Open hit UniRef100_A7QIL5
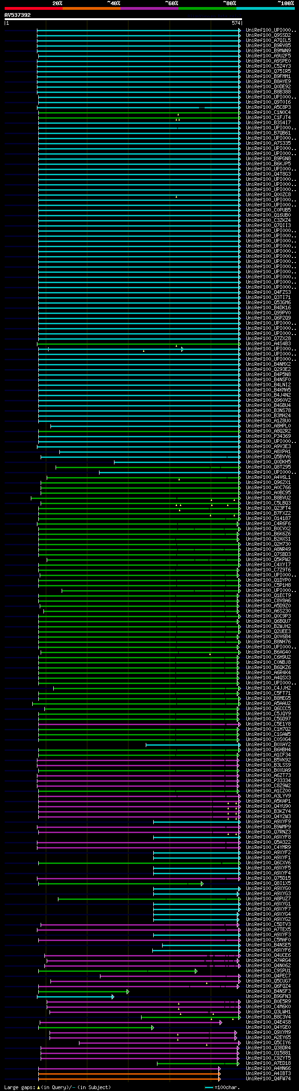Viewport: 299px width, 1091px height. pyautogui.click(x=268, y=40)
